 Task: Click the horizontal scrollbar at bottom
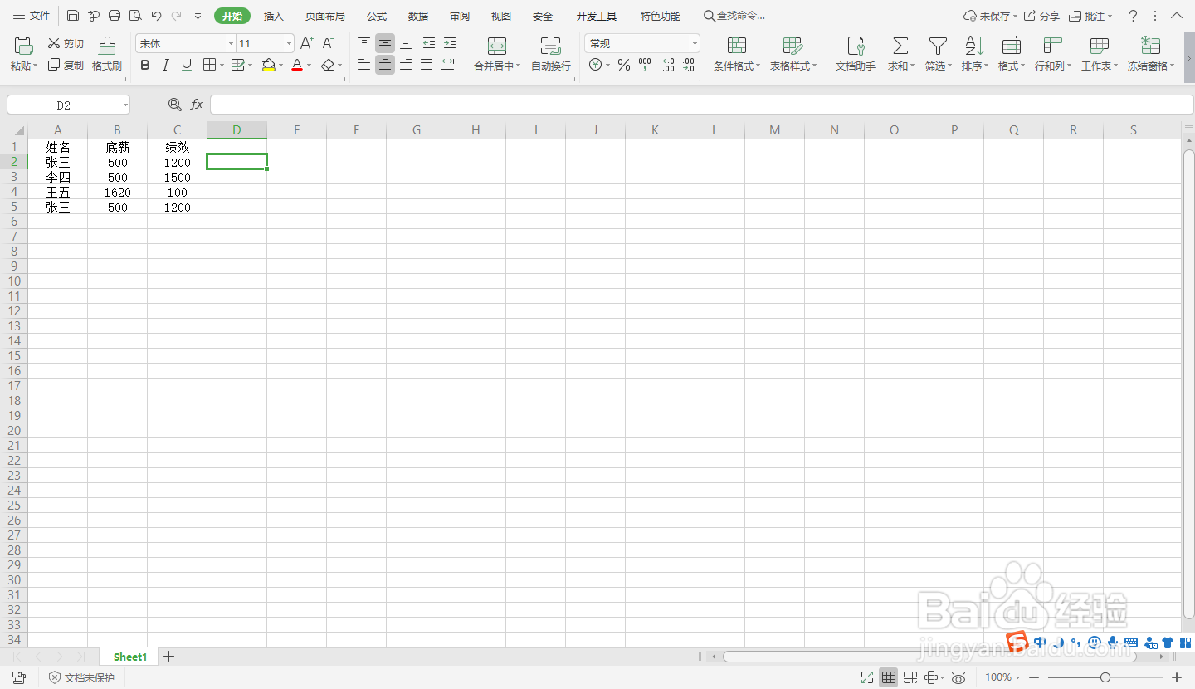[929, 657]
